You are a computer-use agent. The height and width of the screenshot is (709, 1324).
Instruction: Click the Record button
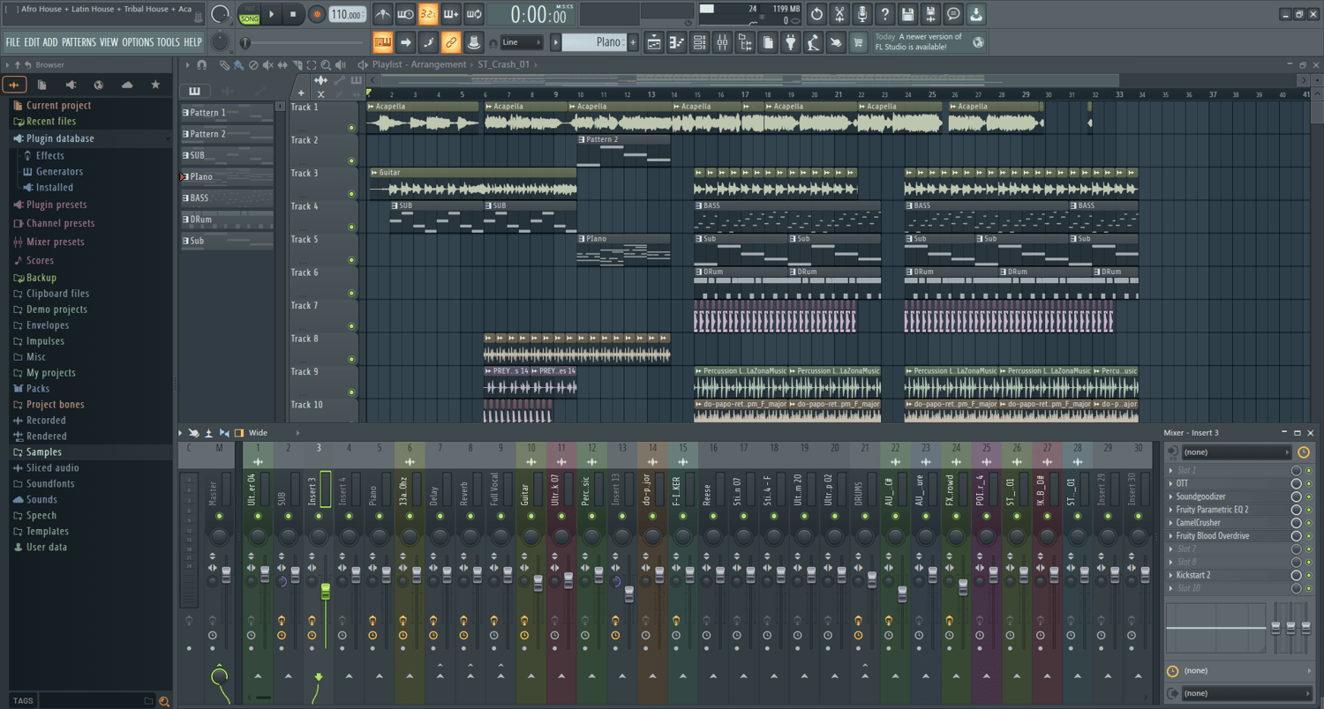coord(317,14)
